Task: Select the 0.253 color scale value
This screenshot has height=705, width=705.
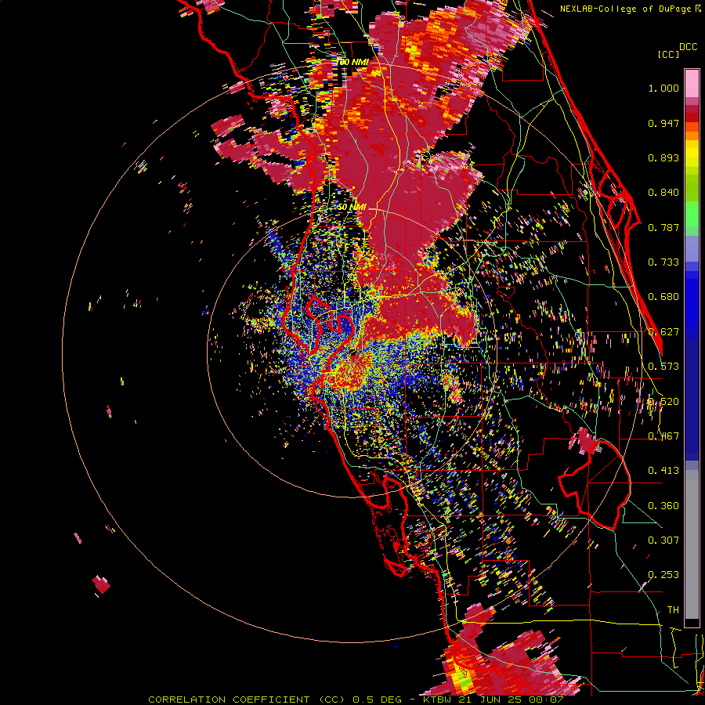Action: click(x=663, y=575)
